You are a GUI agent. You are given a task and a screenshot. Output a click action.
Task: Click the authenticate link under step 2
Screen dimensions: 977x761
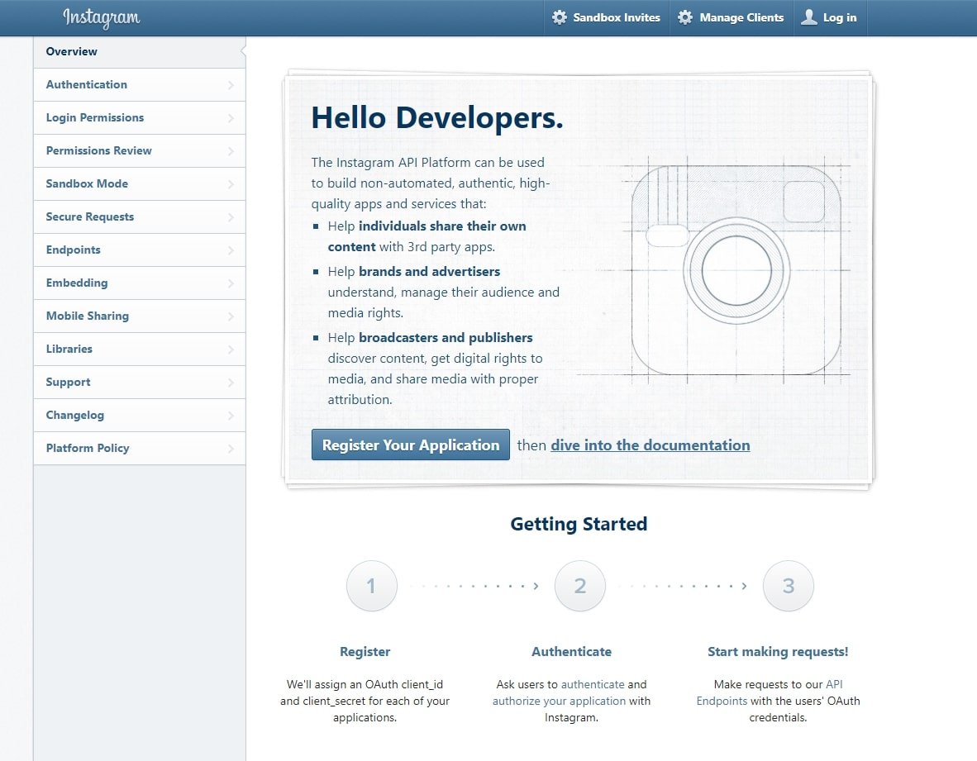(592, 684)
